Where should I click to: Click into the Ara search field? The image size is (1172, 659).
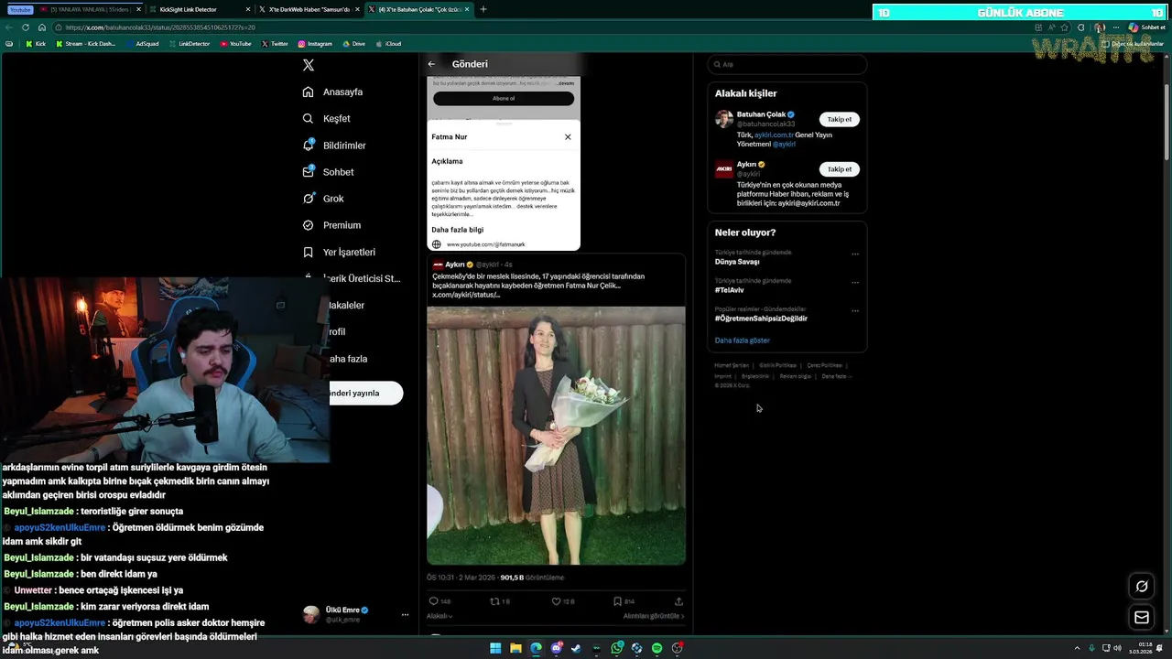787,64
